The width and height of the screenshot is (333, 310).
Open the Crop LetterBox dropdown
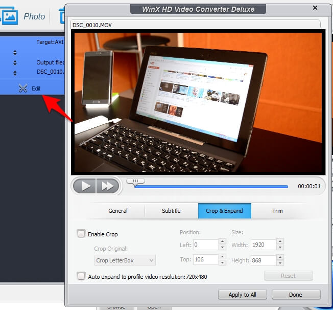(x=125, y=260)
